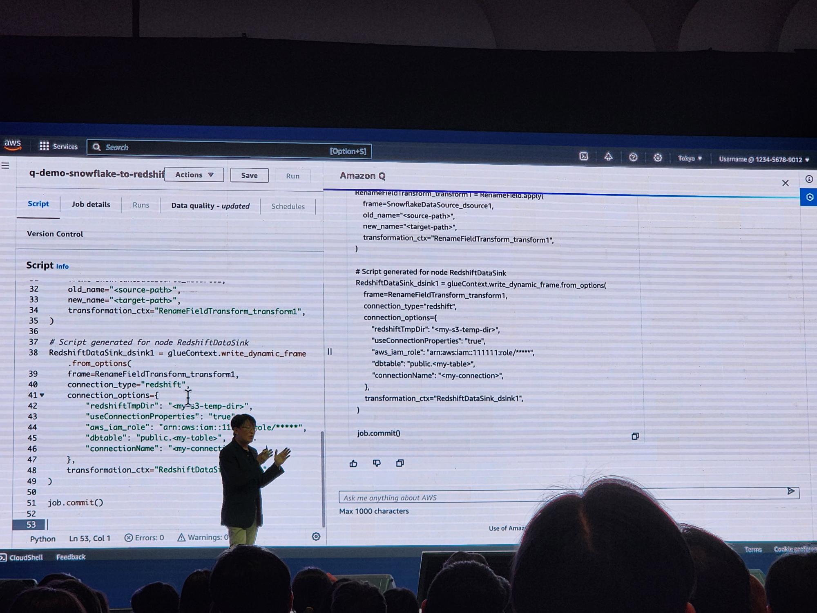
Task: Open CloudShell from top navigation icon
Action: point(584,156)
